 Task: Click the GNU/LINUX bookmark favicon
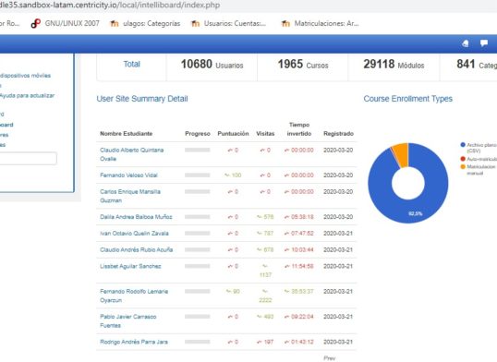click(36, 23)
